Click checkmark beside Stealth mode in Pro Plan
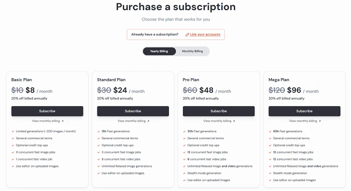The width and height of the screenshot is (351, 191). 184,173
